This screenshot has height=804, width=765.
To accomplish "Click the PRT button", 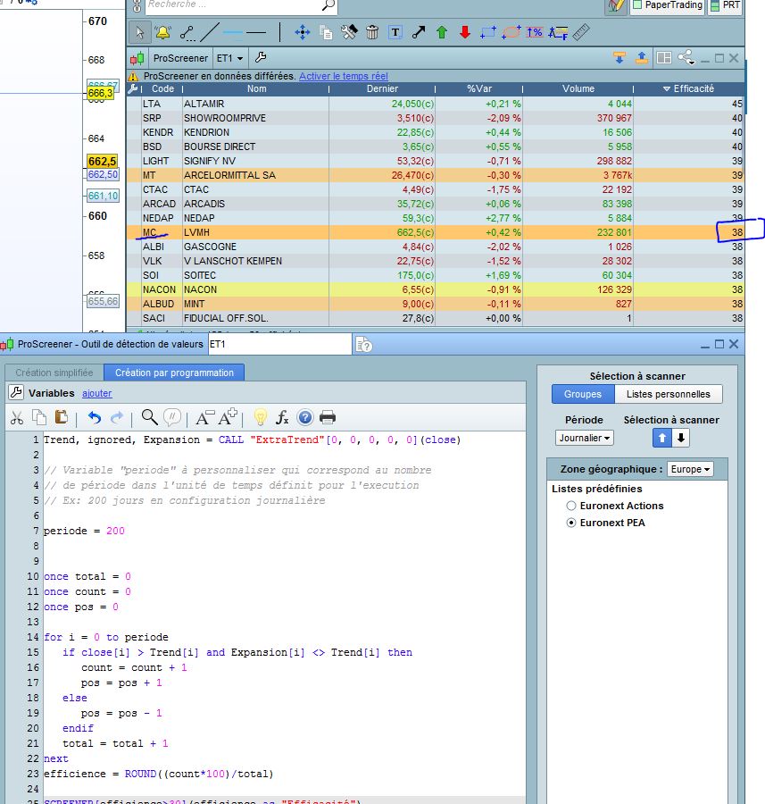I will tap(725, 5).
